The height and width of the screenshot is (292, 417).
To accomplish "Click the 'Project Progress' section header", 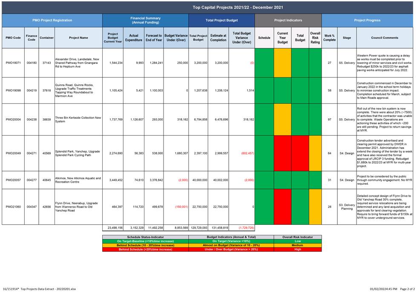I will 367,20.
